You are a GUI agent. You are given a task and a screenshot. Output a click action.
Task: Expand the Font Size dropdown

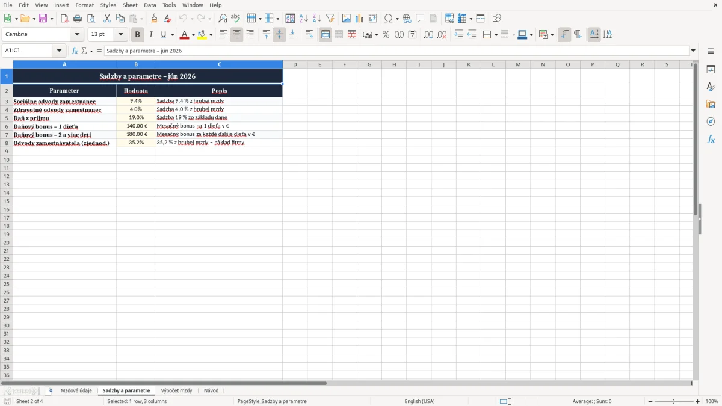(x=120, y=35)
